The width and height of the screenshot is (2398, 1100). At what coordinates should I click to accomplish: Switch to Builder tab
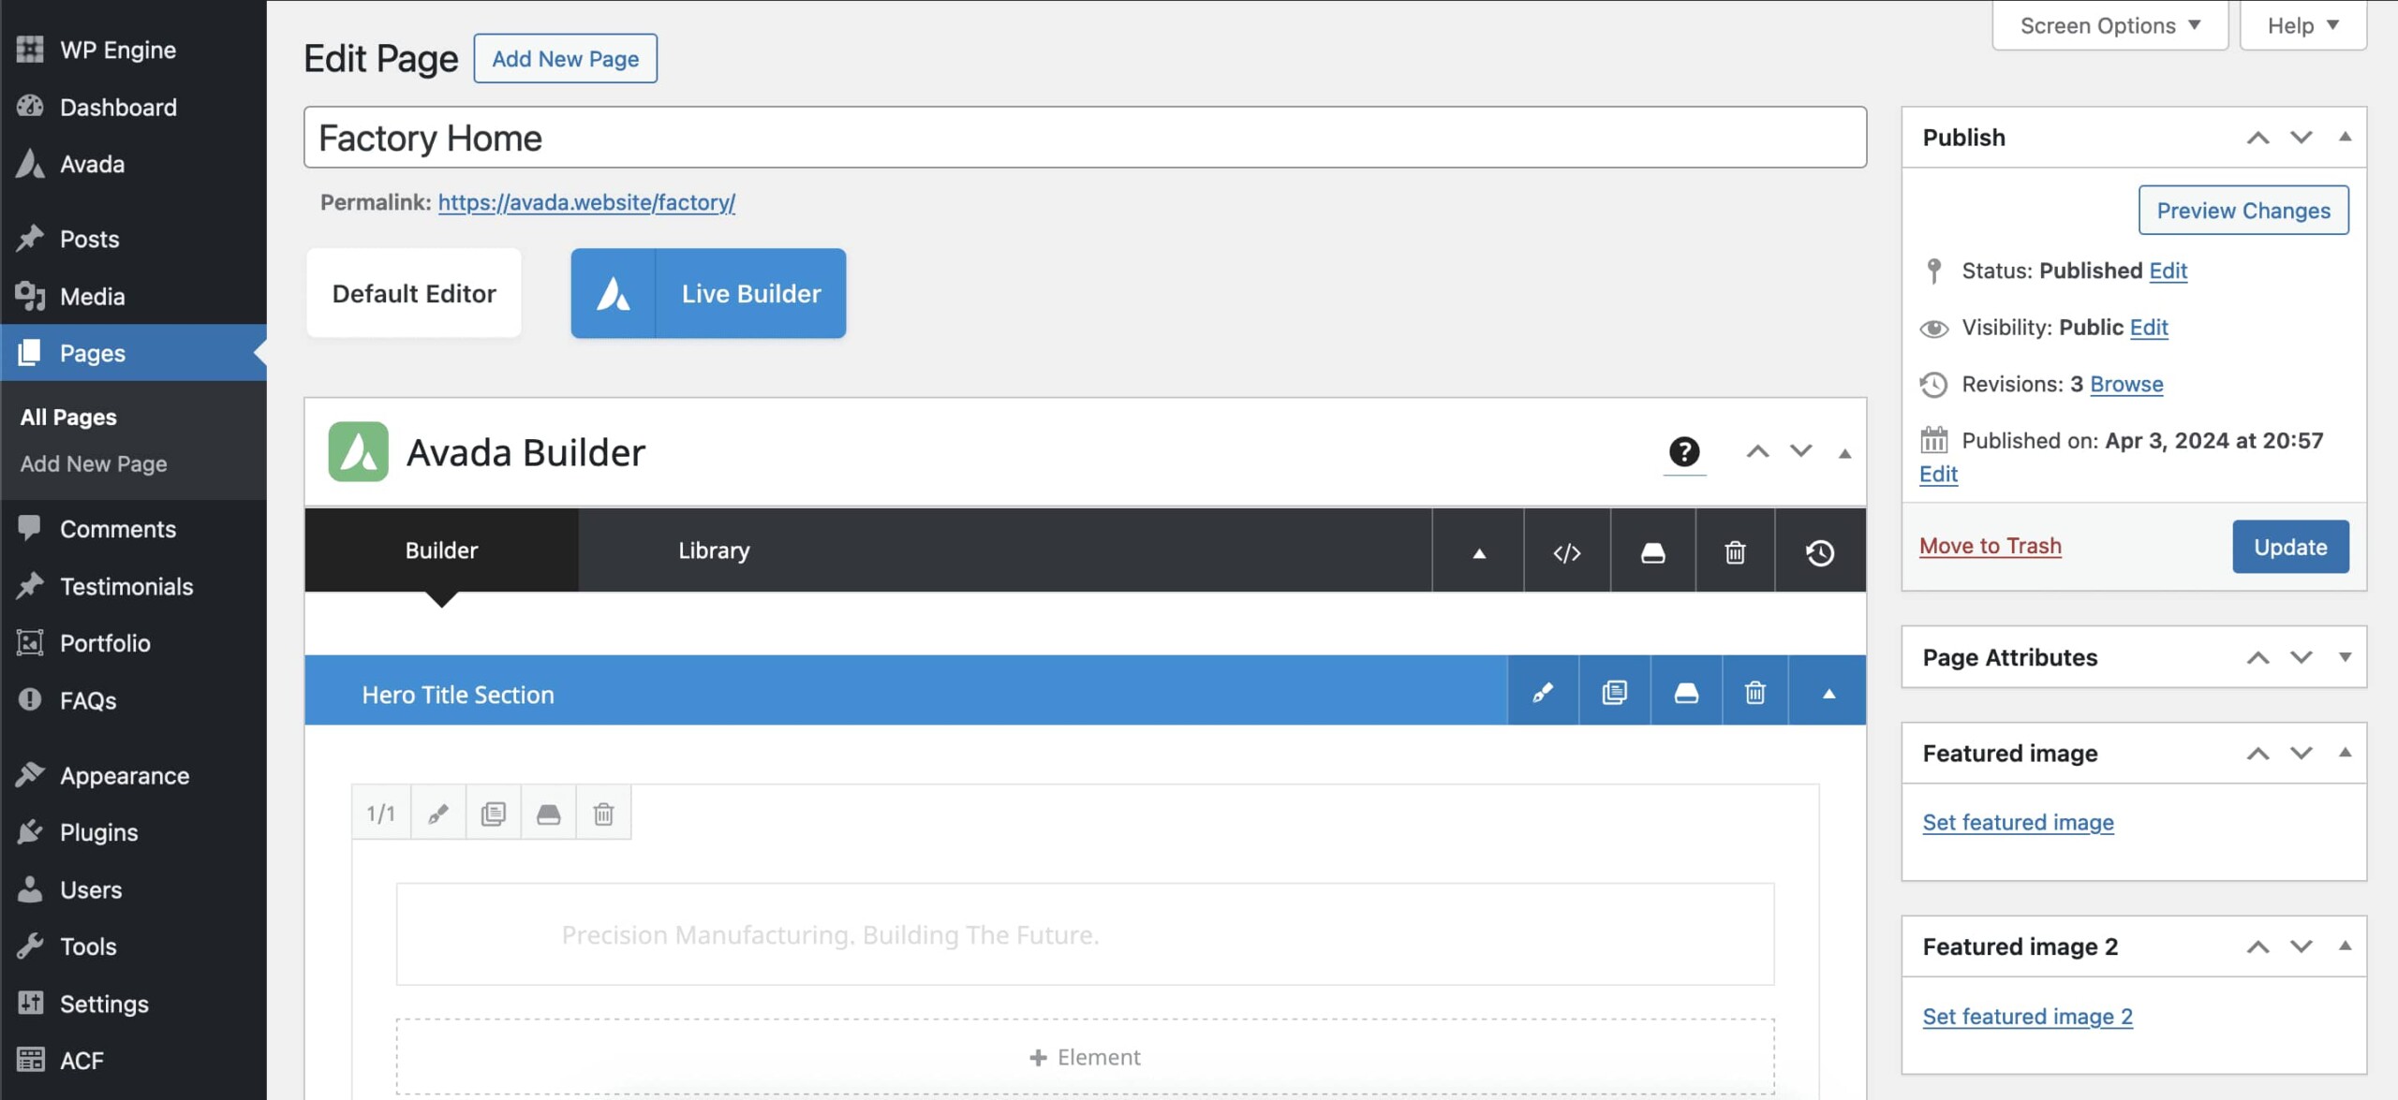pyautogui.click(x=441, y=550)
